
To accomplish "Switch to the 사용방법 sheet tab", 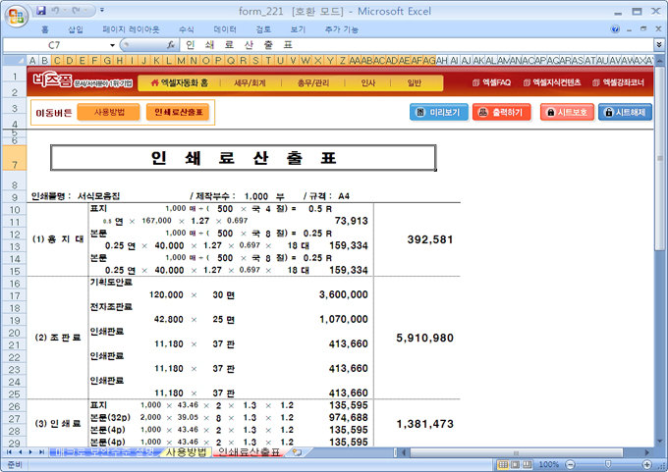I will tap(186, 452).
